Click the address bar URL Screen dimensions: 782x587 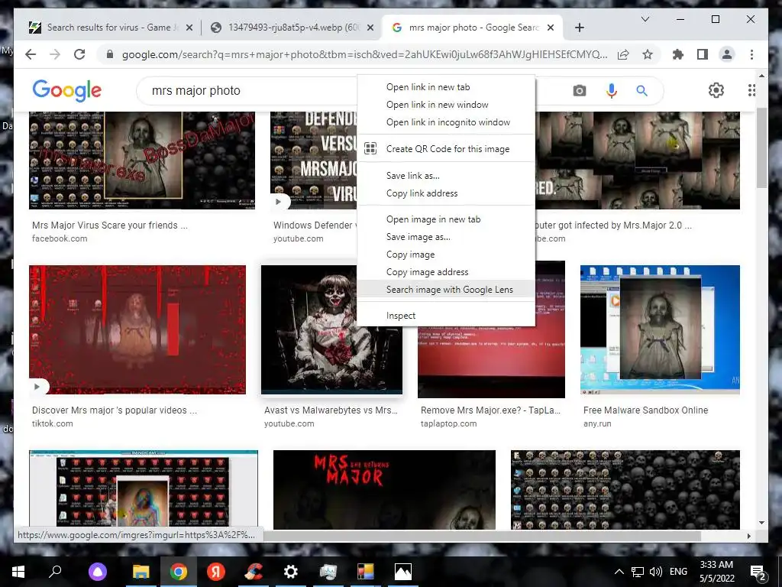(364, 54)
